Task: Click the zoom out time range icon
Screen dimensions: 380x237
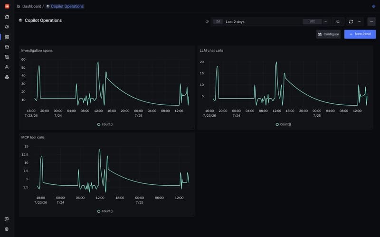Action: (338, 21)
